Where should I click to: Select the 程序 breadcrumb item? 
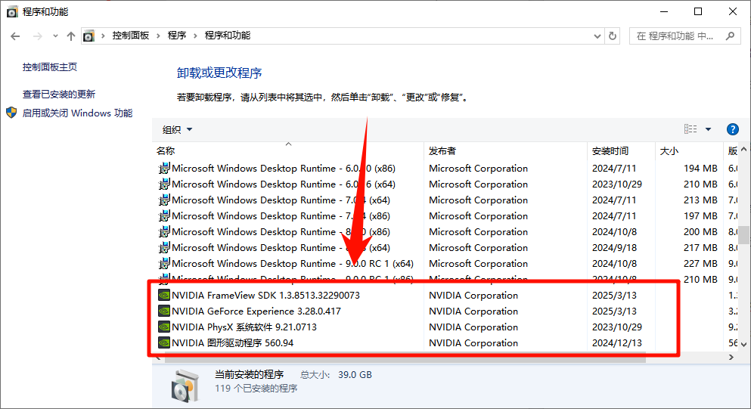pyautogui.click(x=177, y=36)
